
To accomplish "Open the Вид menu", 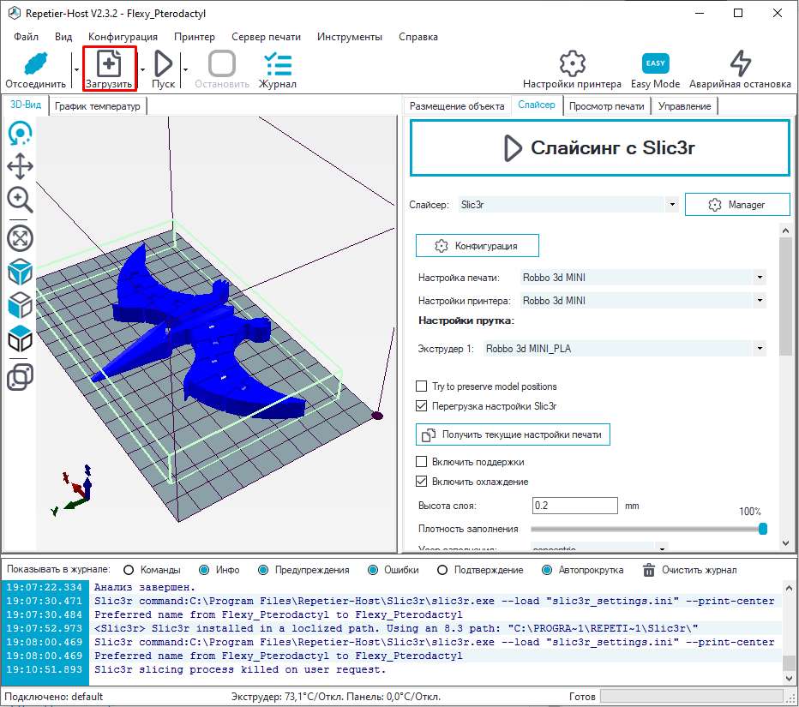I will tap(63, 37).
